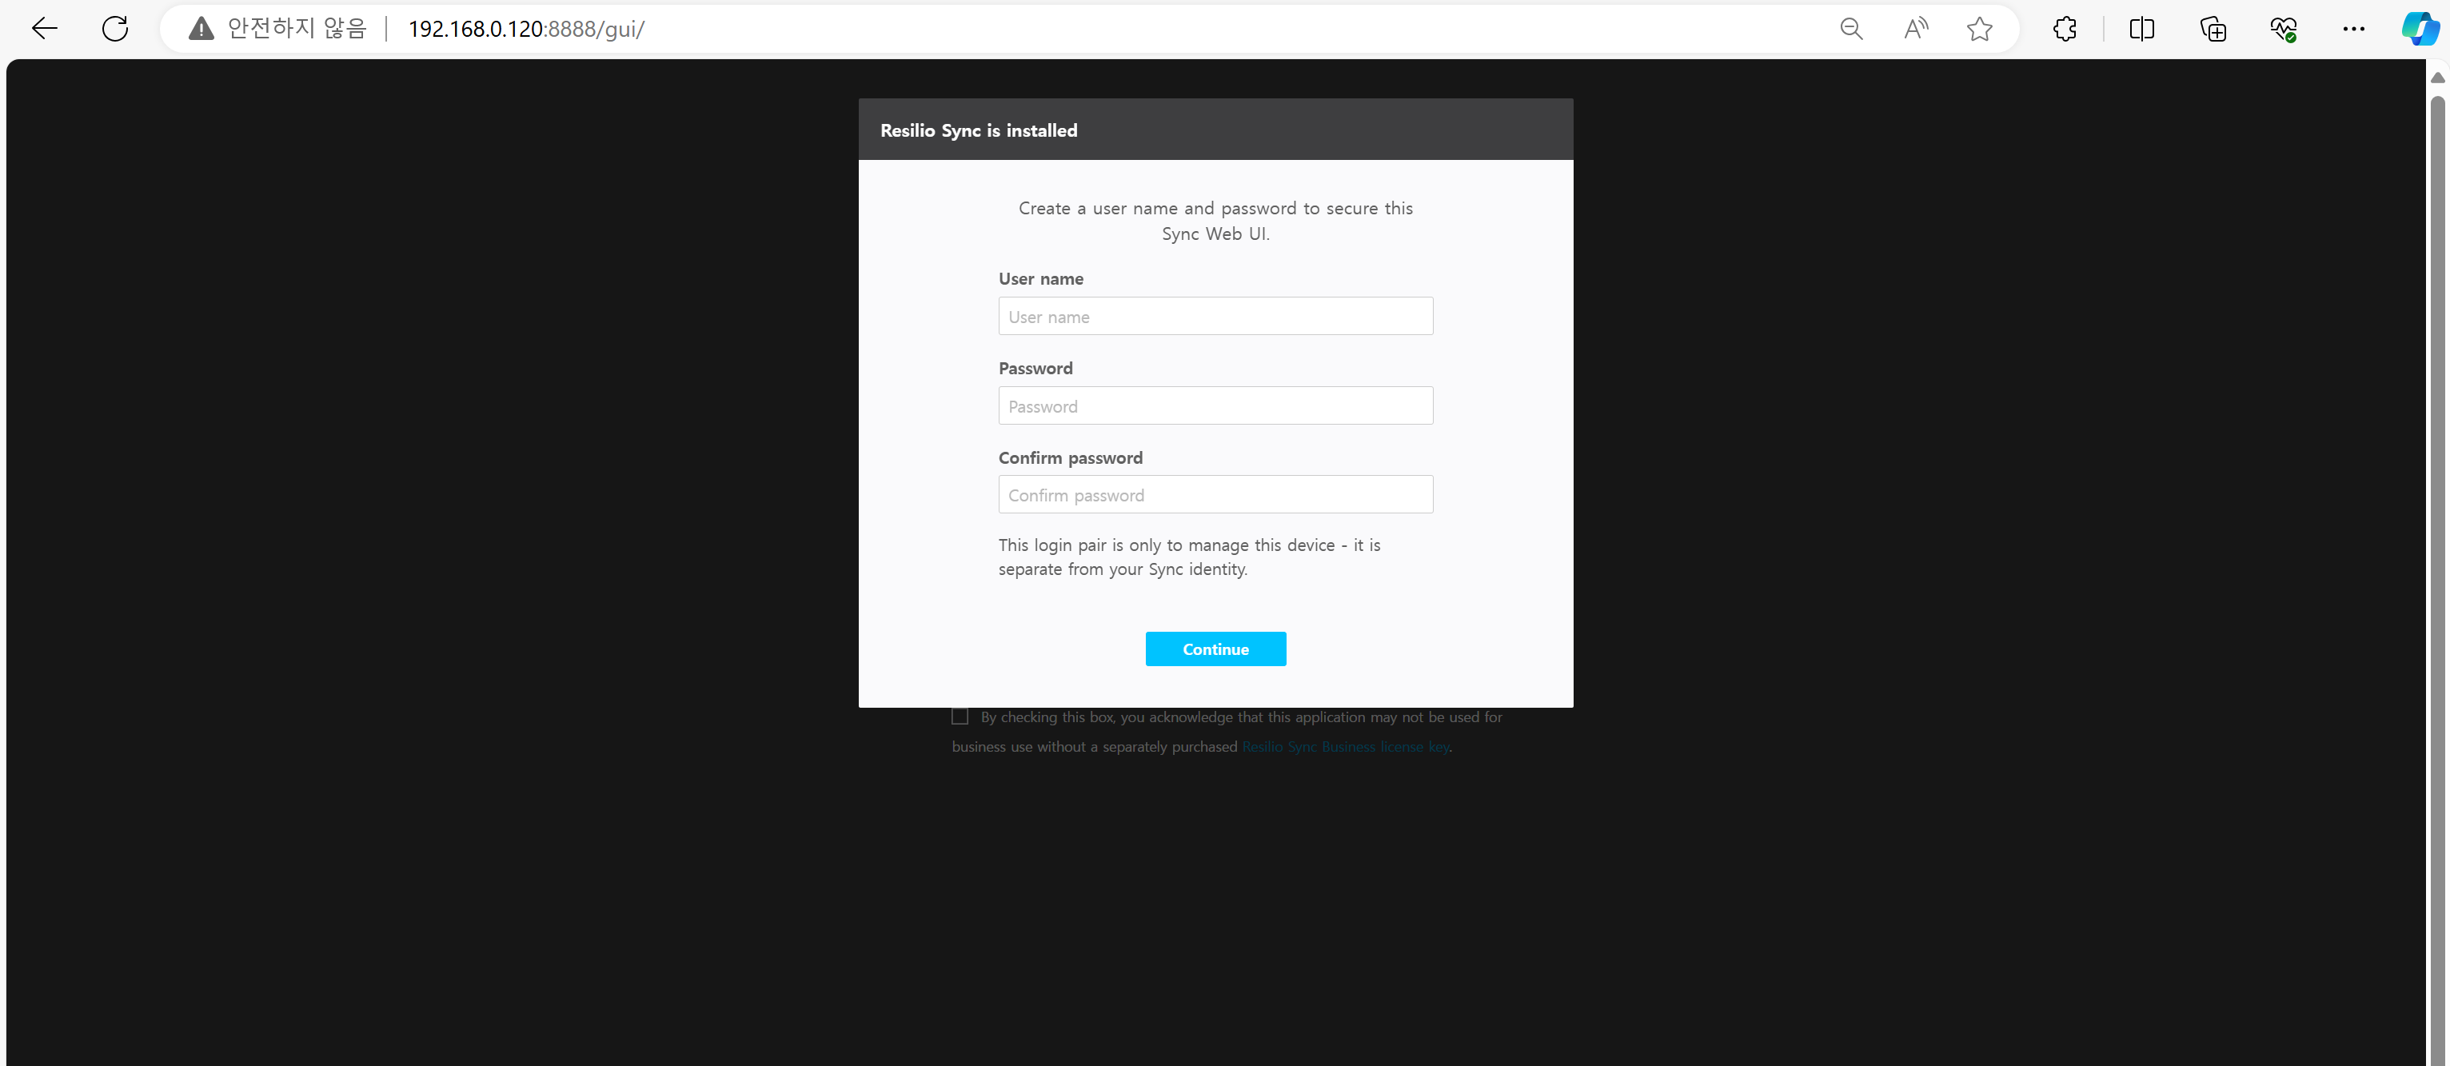Click the browser favorites/star icon
Screen dimensions: 2450x1066
pyautogui.click(x=1980, y=28)
